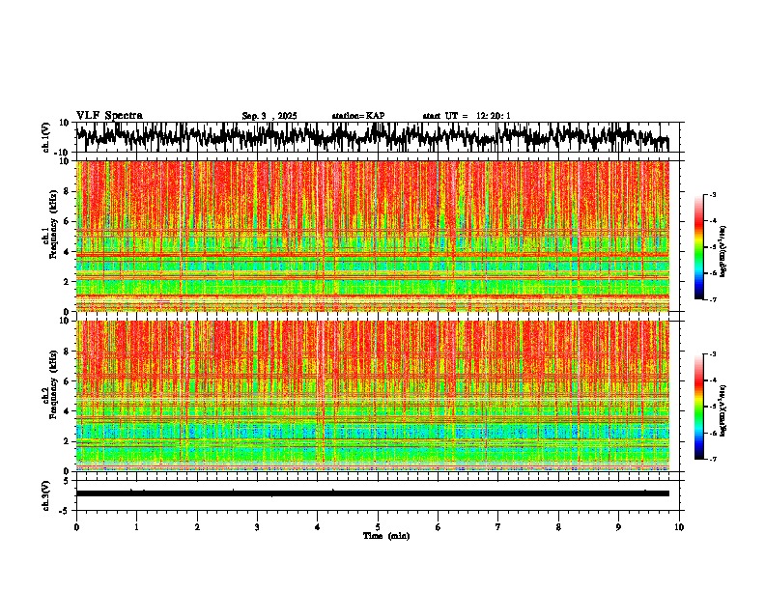Click the "-5" tick of the ch.3(V) axis
The width and height of the screenshot is (765, 591).
click(x=66, y=511)
